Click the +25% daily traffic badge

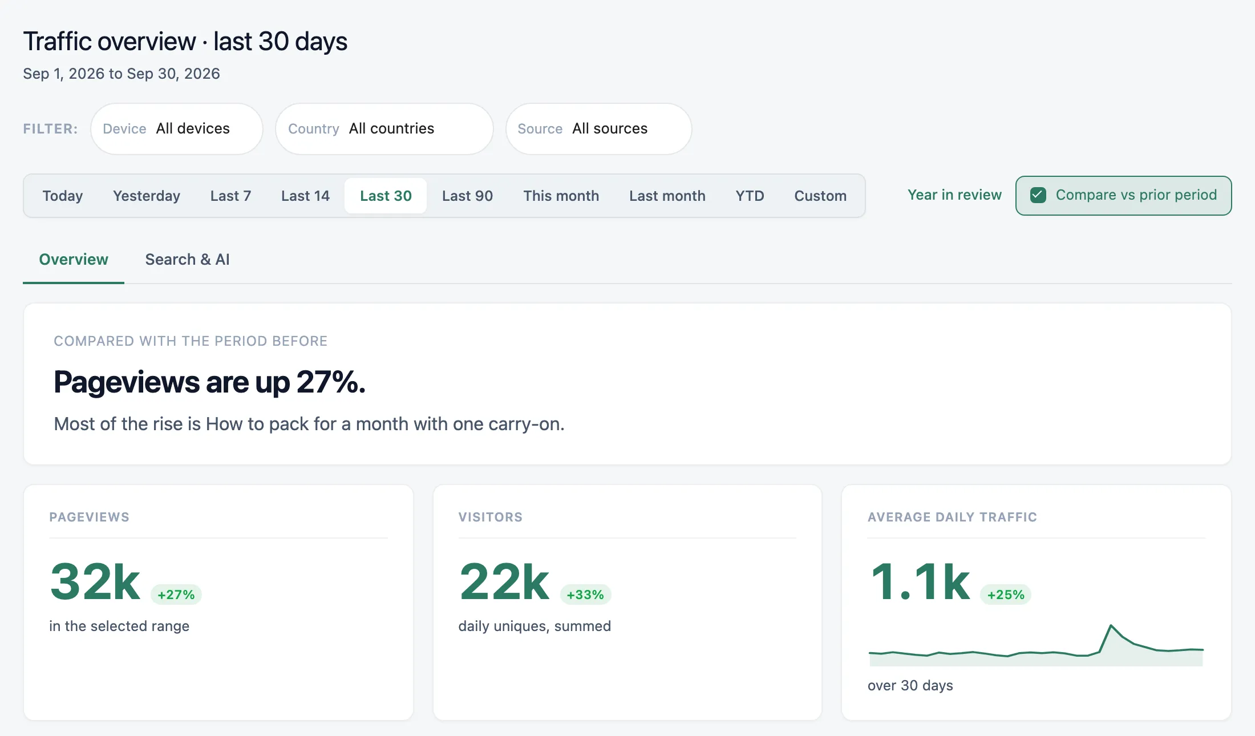pos(1006,595)
